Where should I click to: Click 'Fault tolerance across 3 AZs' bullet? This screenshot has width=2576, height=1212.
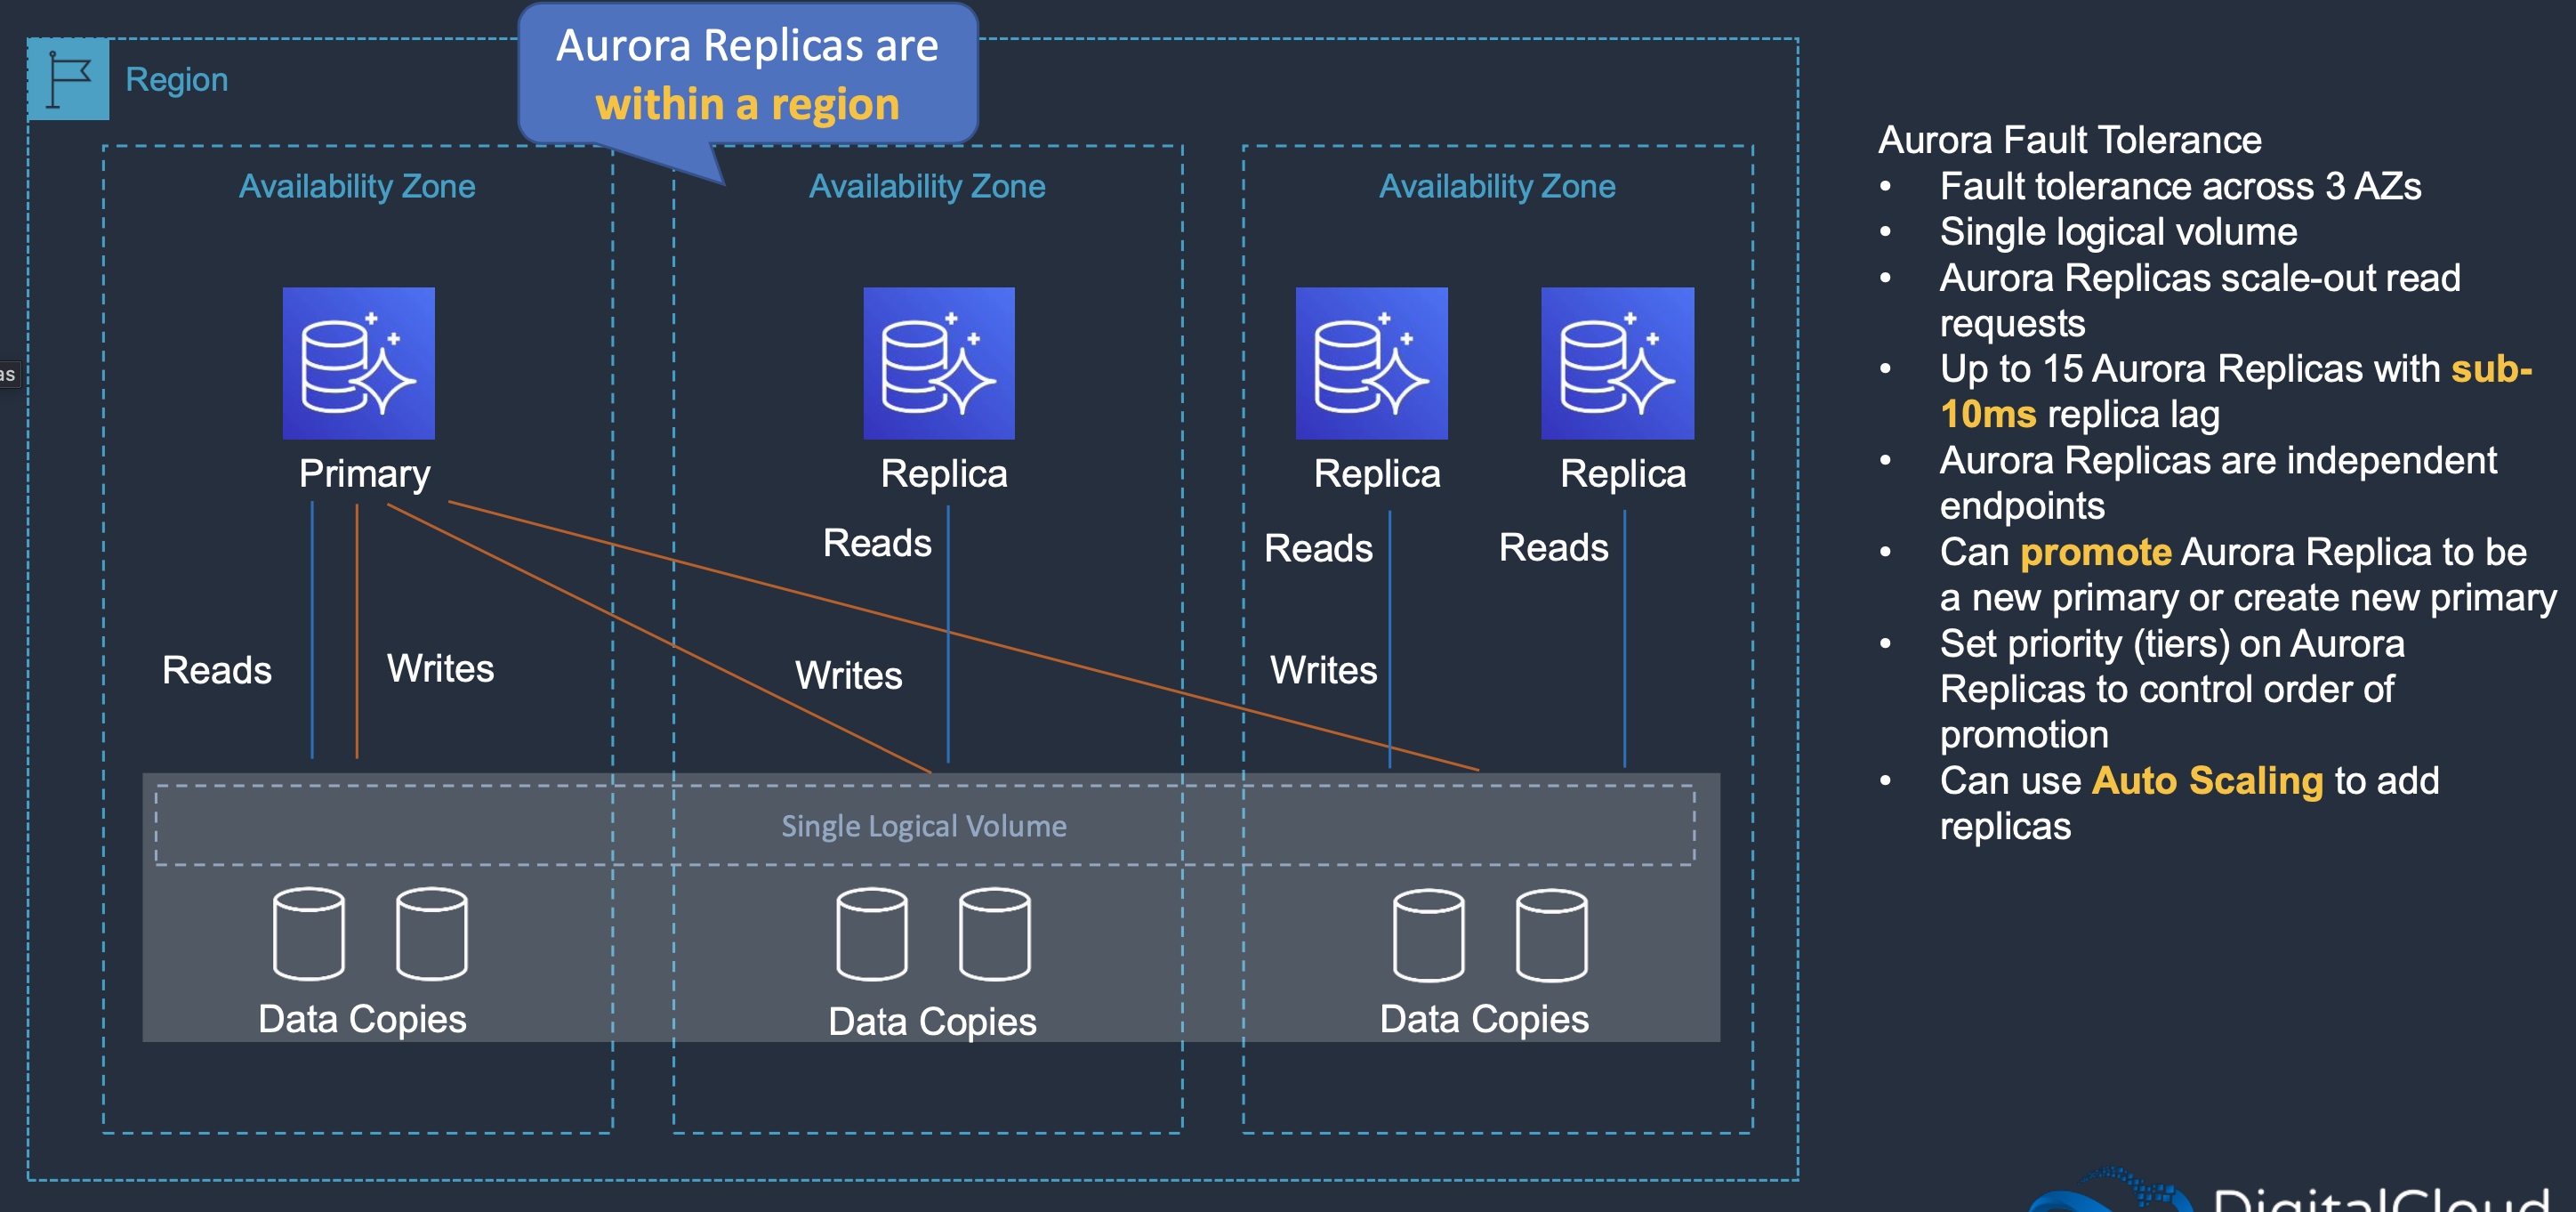point(2180,186)
